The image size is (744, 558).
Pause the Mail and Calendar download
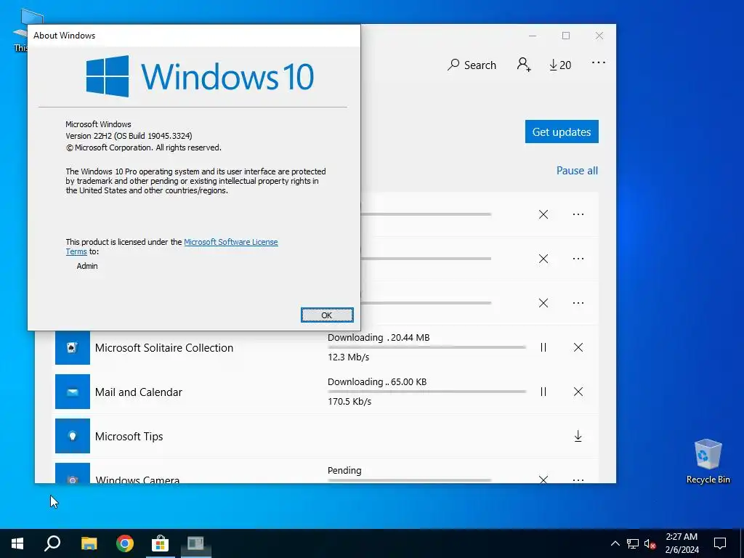(543, 392)
